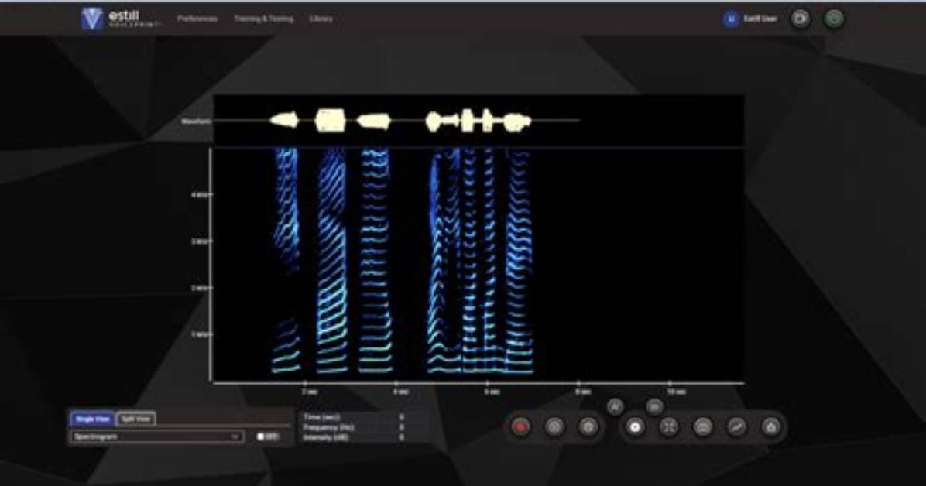Click the highlighted white square button
Viewport: 926px width, 486px height.
coord(636,426)
